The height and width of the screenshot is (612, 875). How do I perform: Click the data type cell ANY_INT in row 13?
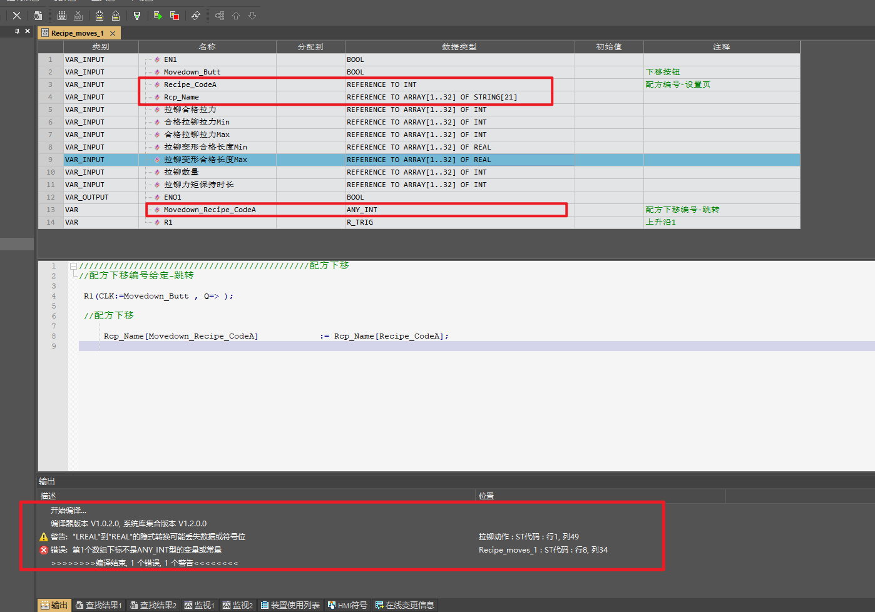coord(362,210)
